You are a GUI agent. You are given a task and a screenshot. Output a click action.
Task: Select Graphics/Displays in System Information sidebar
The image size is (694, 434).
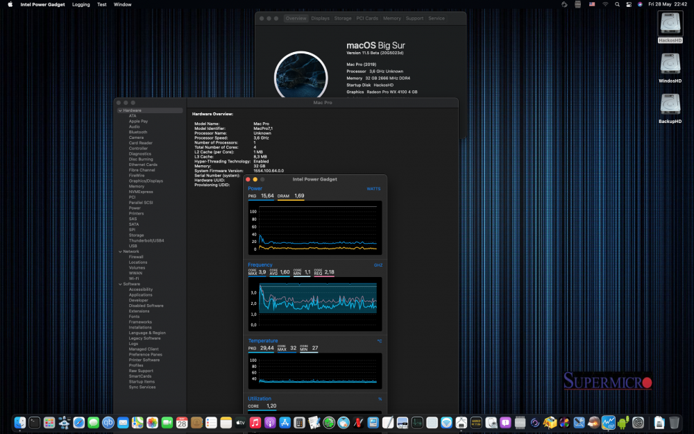coord(146,181)
